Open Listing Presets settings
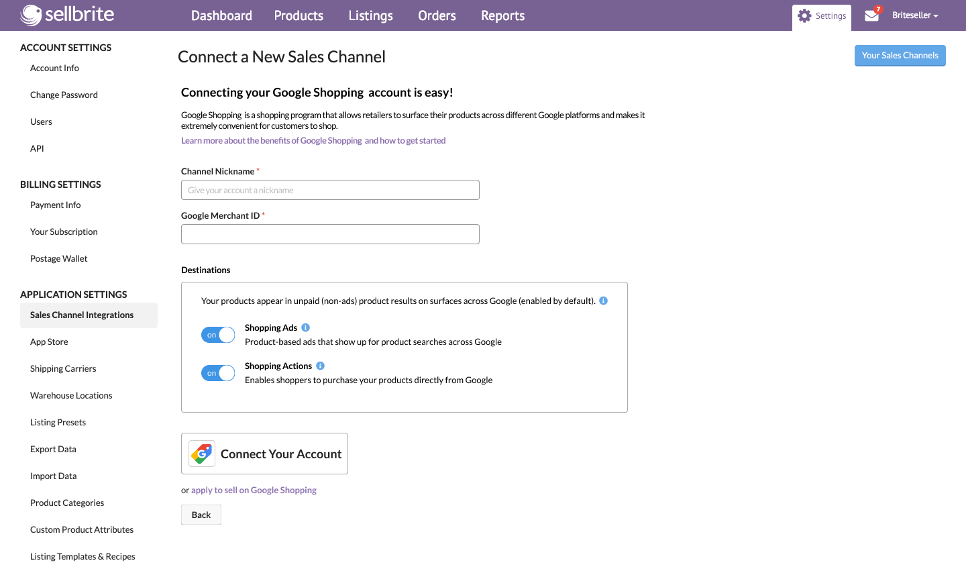This screenshot has height=573, width=966. pos(58,422)
